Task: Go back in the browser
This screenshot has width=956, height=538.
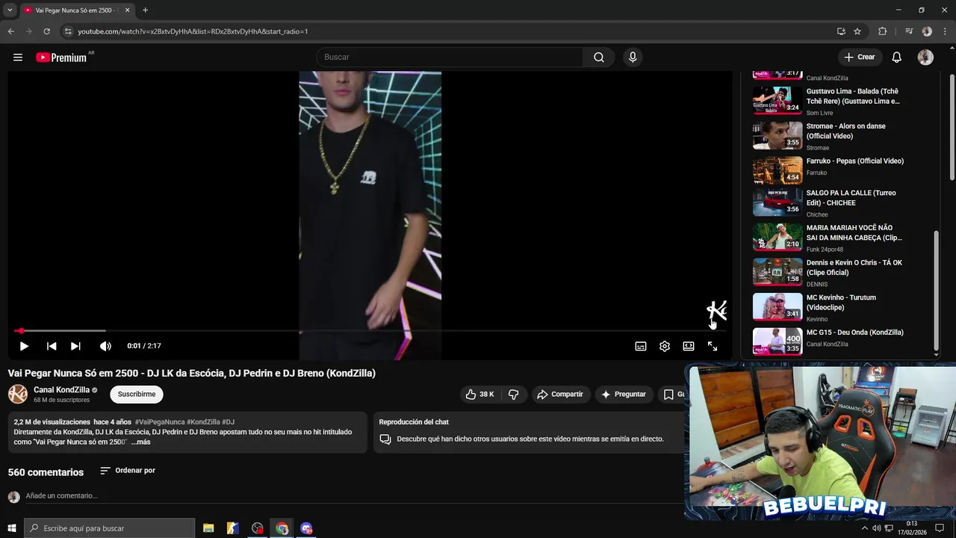Action: [x=10, y=31]
